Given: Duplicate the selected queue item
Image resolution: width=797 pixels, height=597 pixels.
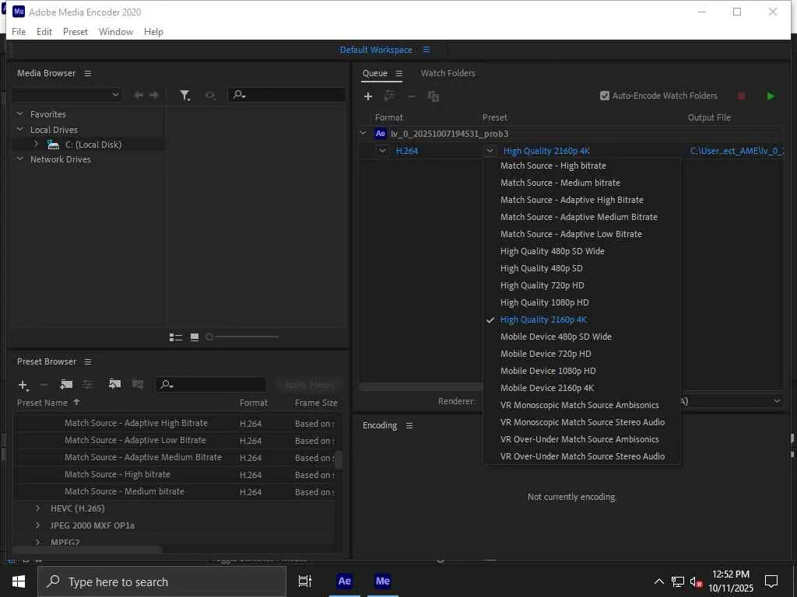Looking at the screenshot, I should 433,96.
